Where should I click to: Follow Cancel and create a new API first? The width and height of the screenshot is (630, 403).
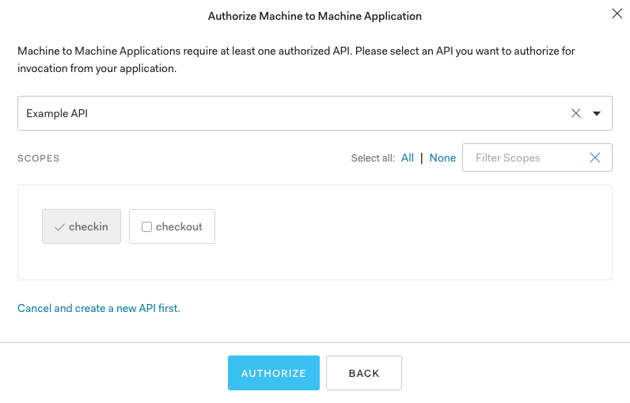click(99, 308)
